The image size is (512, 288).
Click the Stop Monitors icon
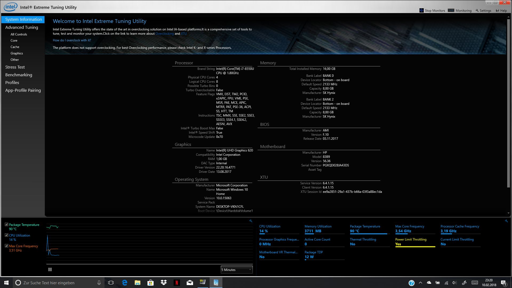[x=421, y=10]
